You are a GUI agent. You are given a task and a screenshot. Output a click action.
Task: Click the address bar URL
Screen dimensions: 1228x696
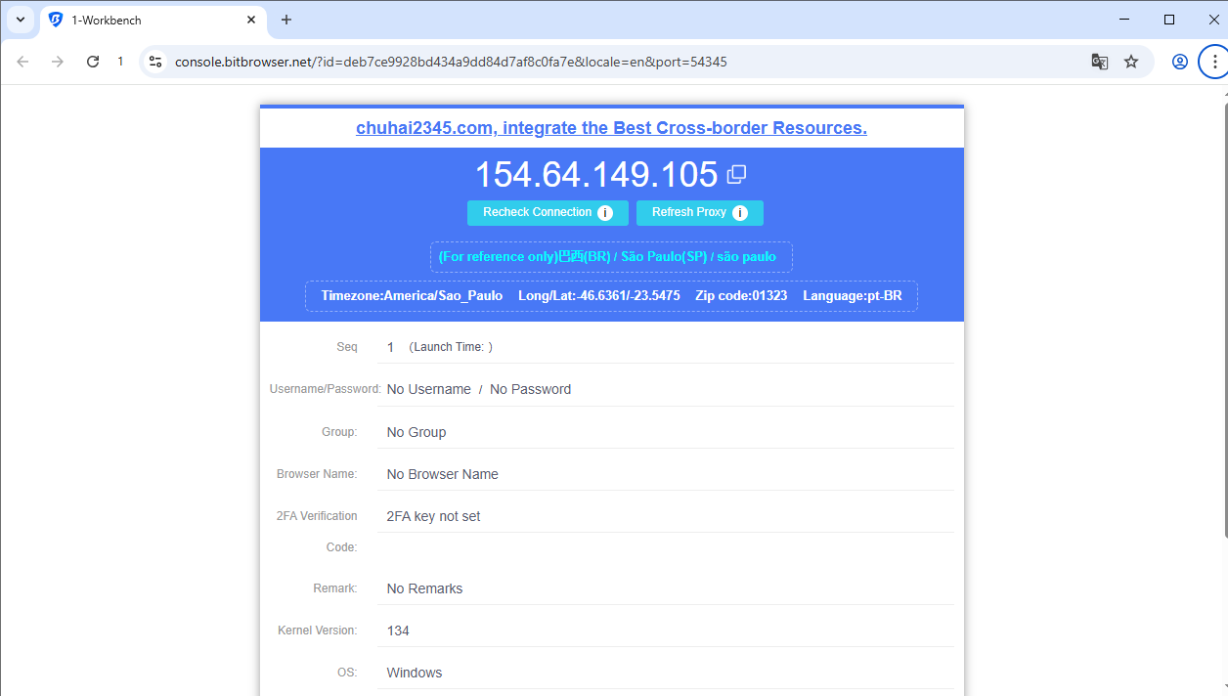[451, 62]
